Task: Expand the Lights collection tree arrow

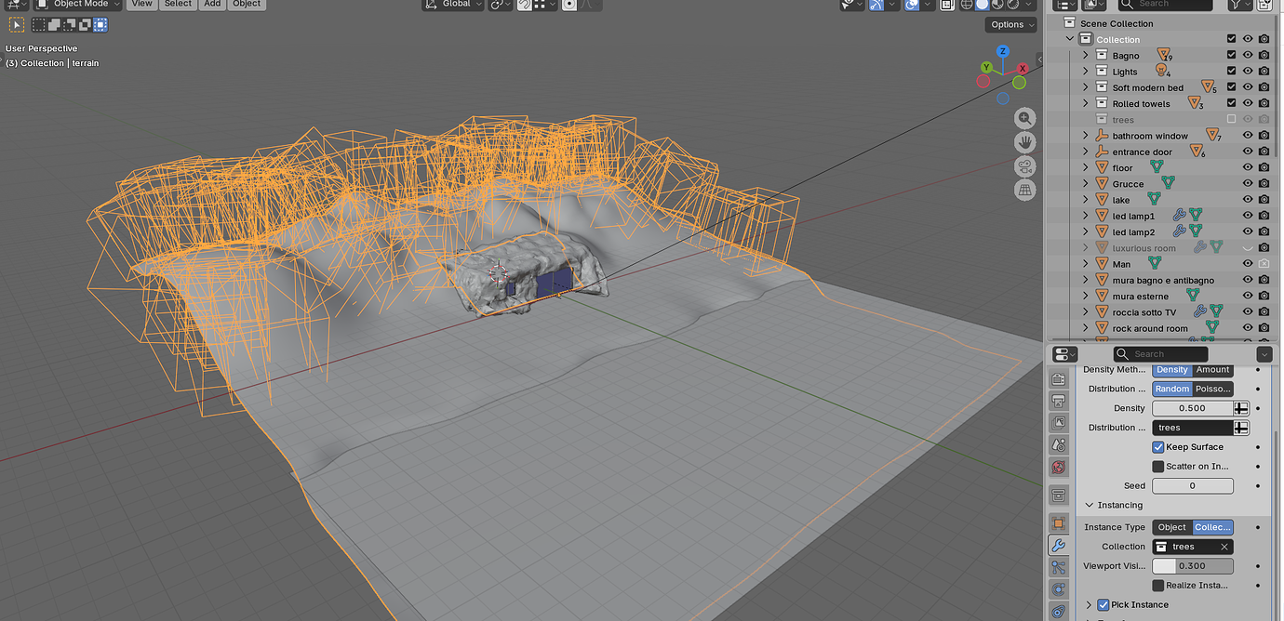Action: click(x=1085, y=72)
